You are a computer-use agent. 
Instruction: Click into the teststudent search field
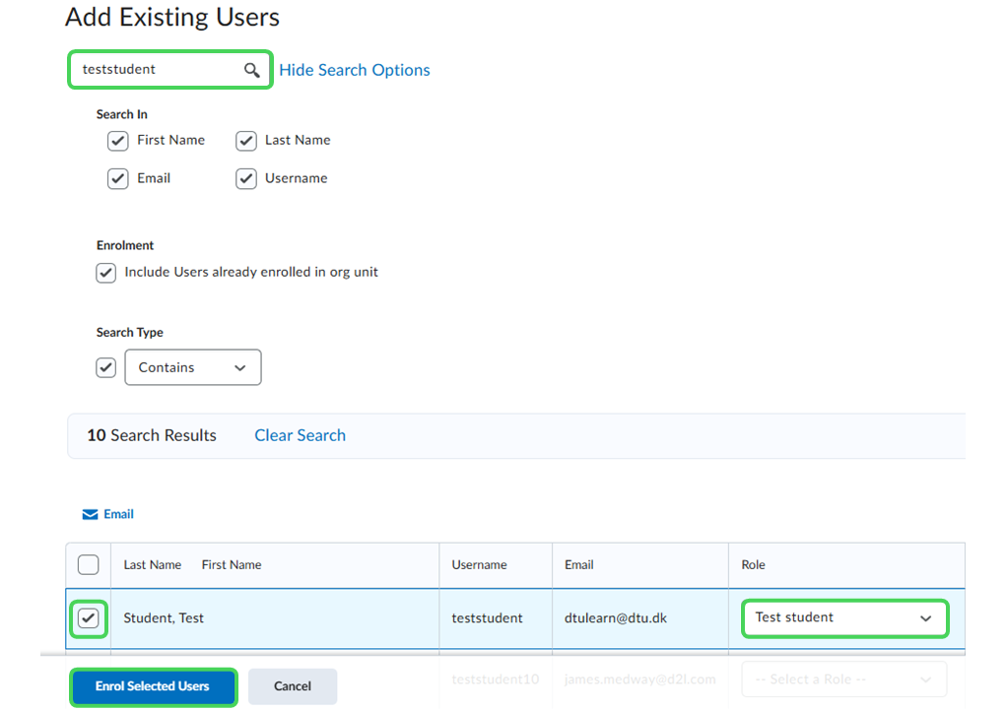point(158,70)
